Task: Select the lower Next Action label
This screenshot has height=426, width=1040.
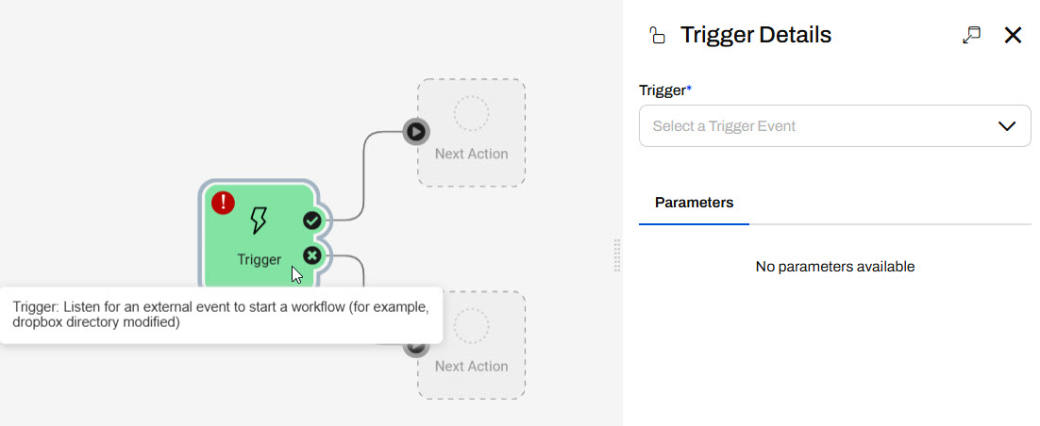Action: [471, 366]
